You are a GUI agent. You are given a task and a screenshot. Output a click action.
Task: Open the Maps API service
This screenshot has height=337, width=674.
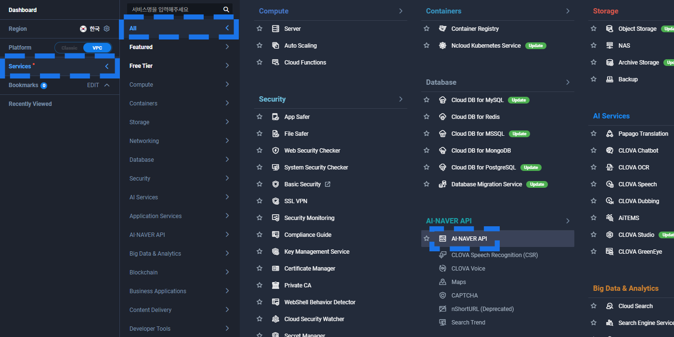458,282
